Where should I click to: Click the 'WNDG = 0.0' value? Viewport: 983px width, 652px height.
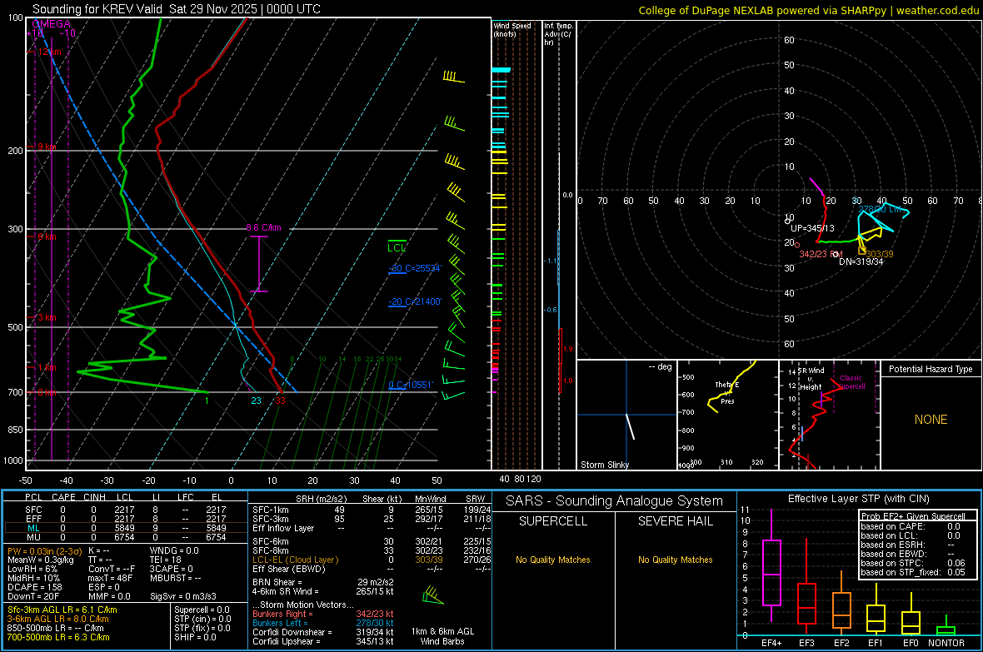click(x=174, y=550)
